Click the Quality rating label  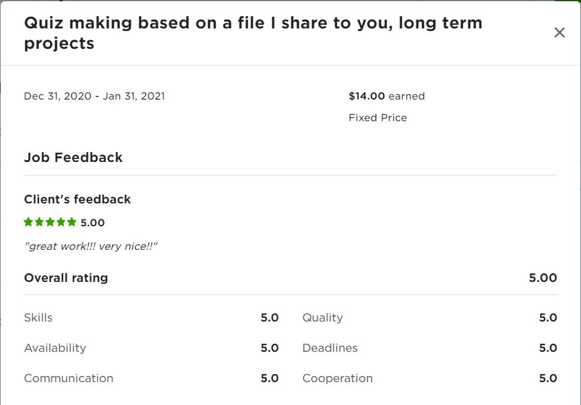(x=322, y=318)
